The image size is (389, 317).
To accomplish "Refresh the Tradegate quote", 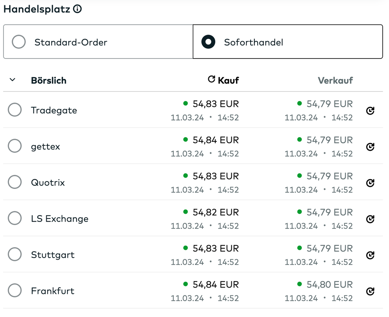I will point(370,111).
